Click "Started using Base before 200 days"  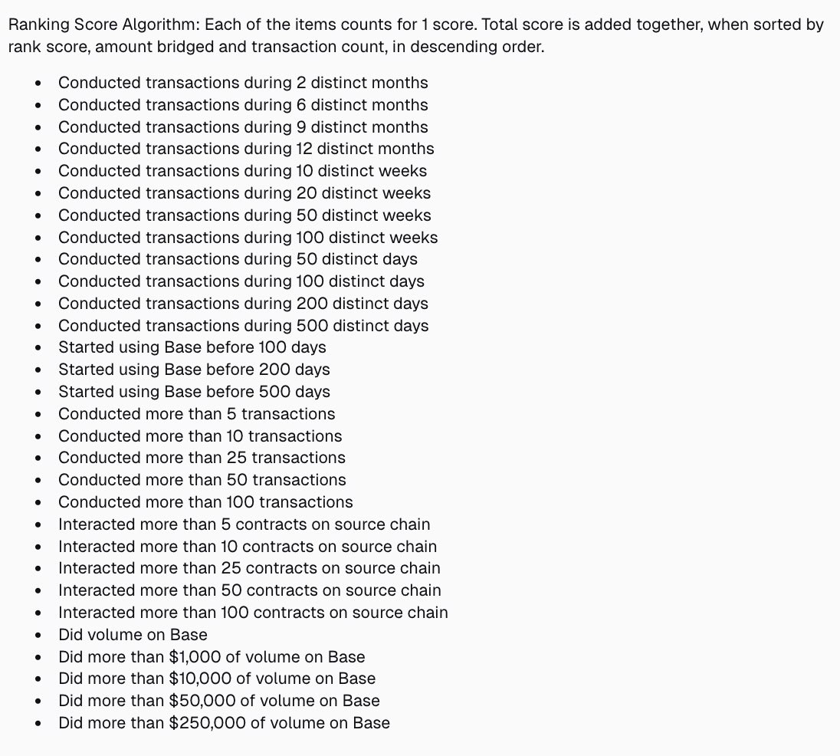[x=194, y=370]
